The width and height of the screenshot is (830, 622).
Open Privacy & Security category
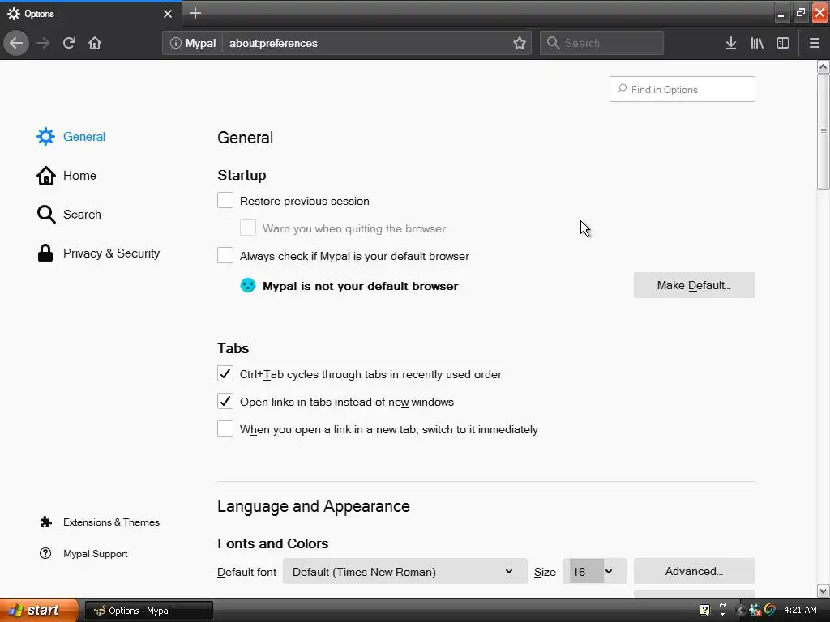tap(98, 253)
